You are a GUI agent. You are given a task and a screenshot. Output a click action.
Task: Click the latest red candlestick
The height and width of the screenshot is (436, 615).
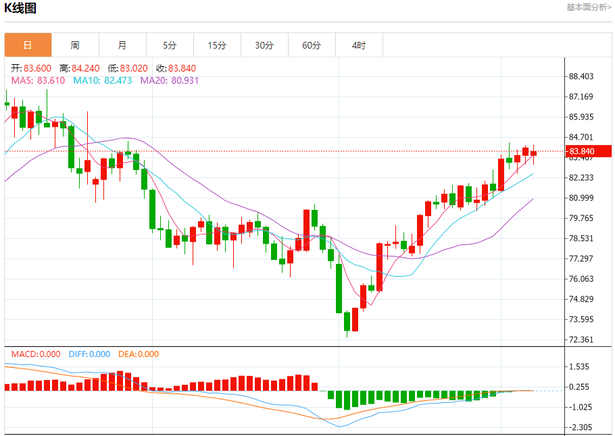click(x=533, y=154)
